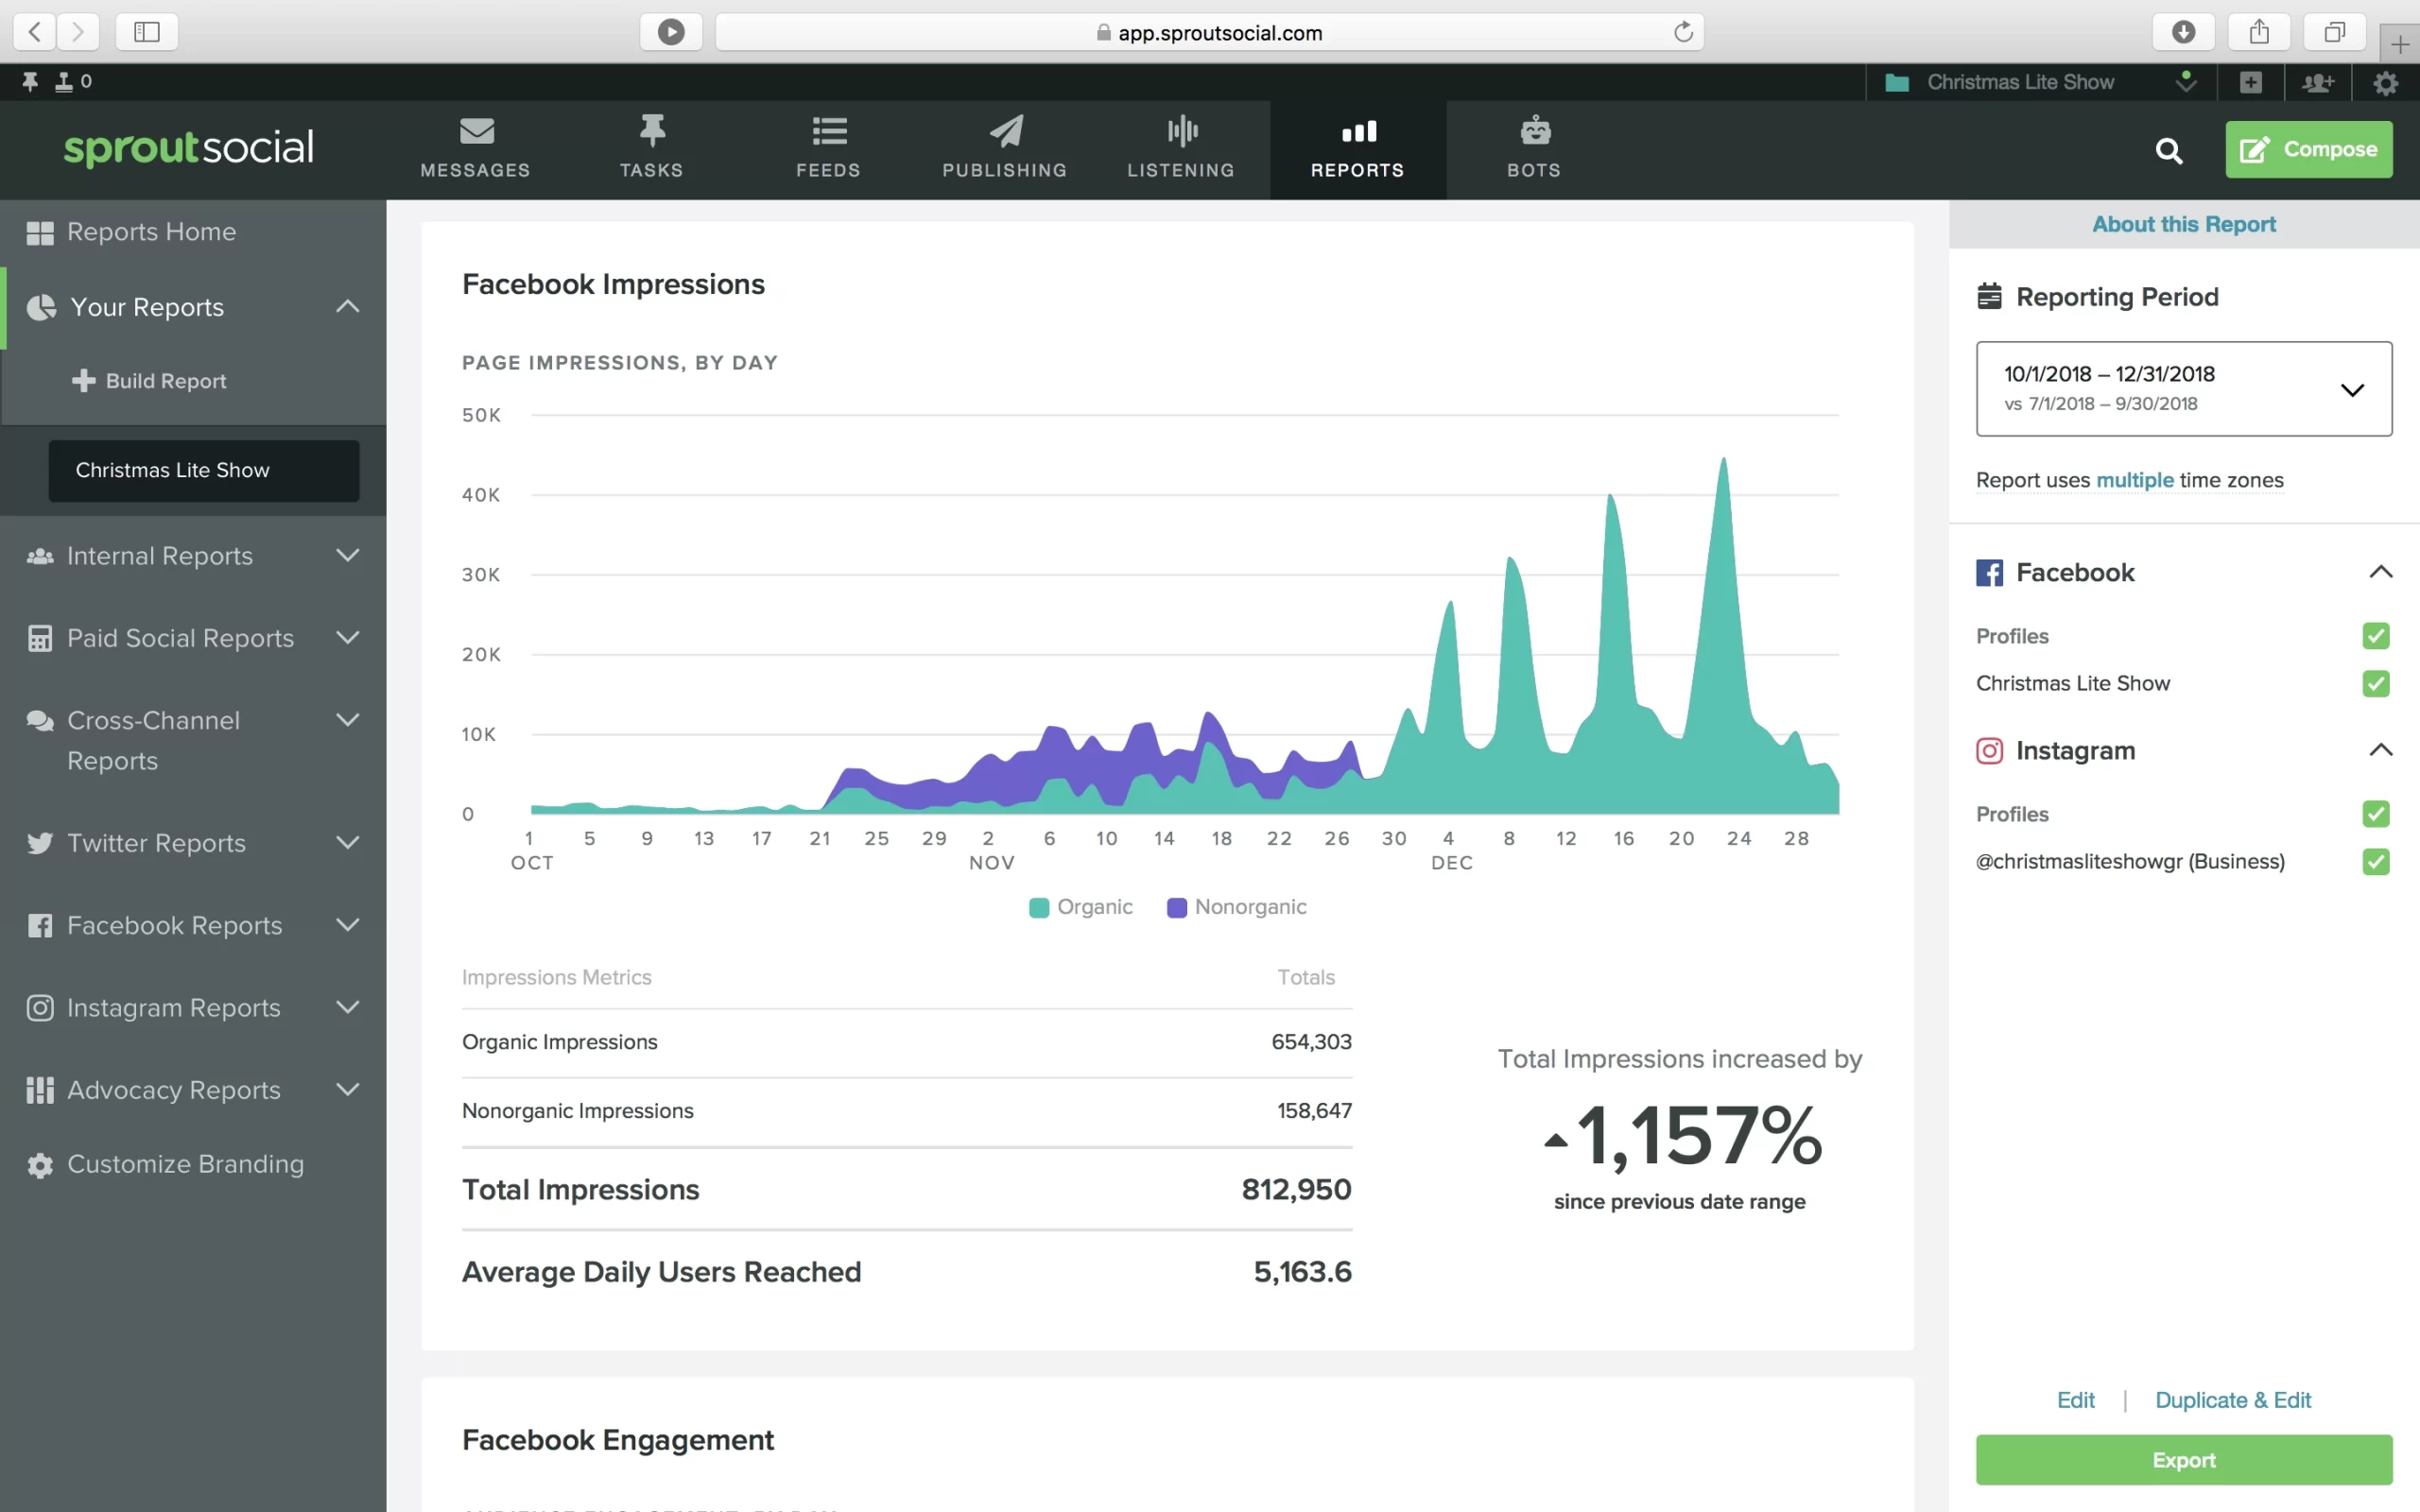Image resolution: width=2420 pixels, height=1512 pixels.
Task: Click the plus square icon in top bar
Action: 2250,83
